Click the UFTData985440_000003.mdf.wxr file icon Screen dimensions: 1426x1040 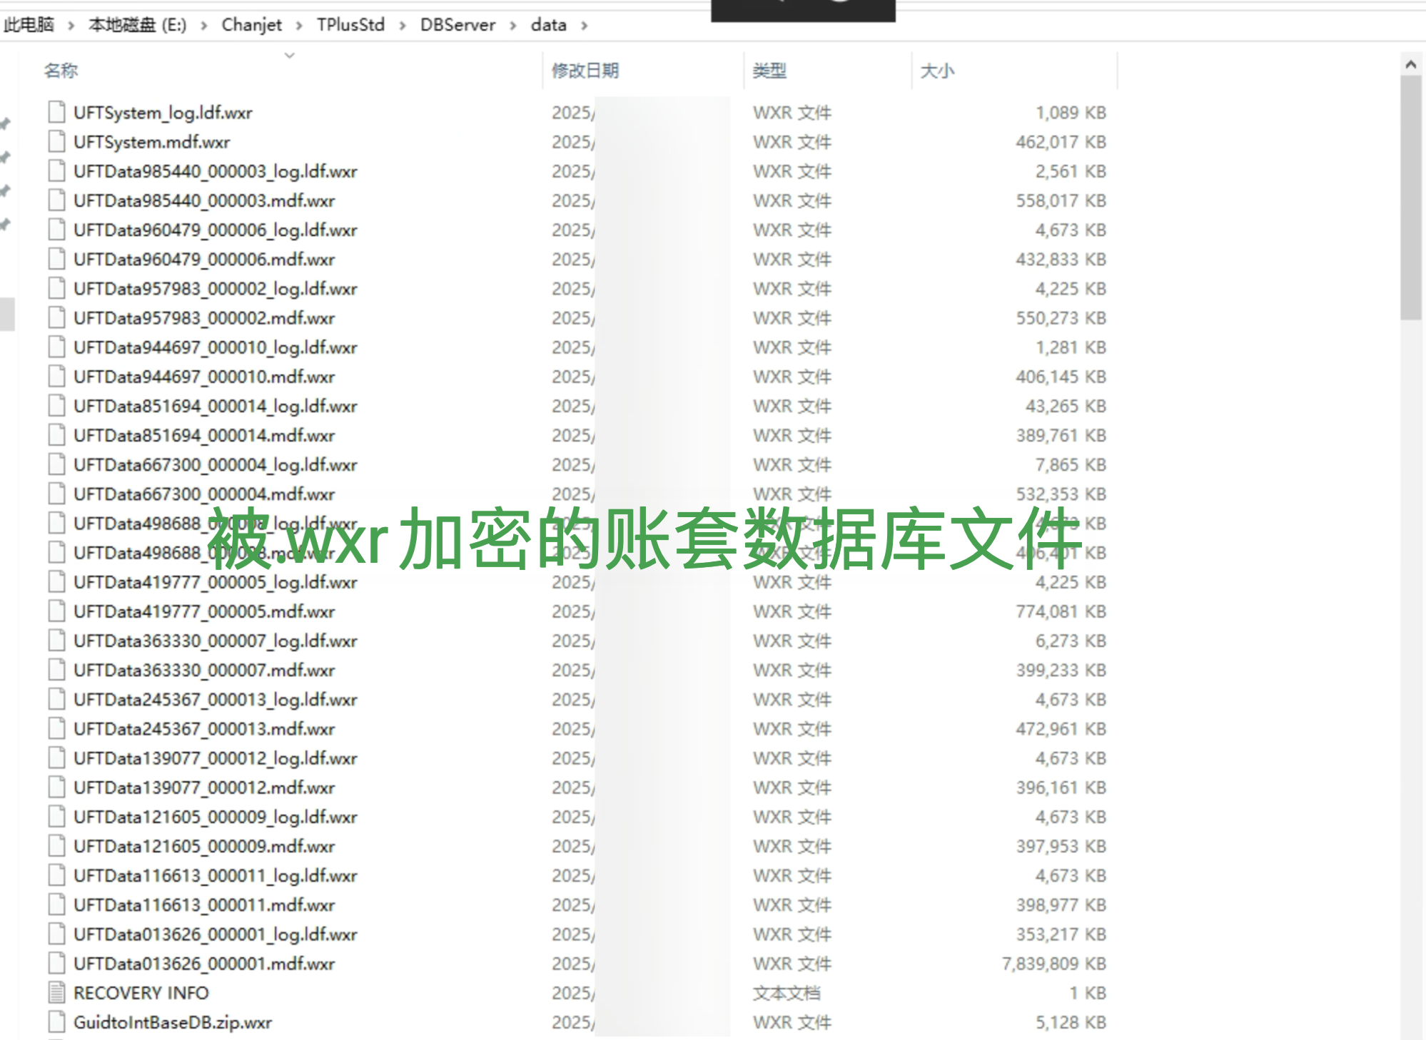pyautogui.click(x=56, y=200)
